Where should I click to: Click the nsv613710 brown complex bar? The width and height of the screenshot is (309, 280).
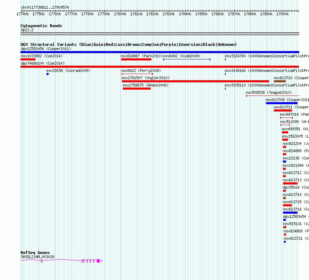(x=280, y=81)
